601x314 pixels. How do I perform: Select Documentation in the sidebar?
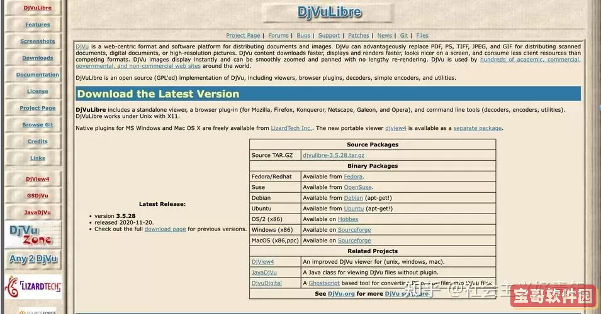[x=37, y=75]
